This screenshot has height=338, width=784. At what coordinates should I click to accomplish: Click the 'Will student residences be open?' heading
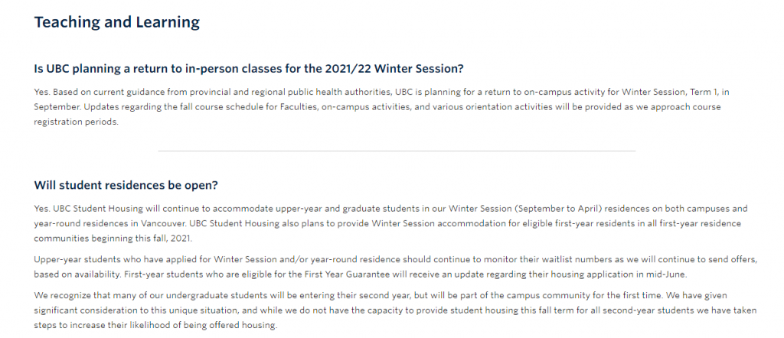pos(126,185)
